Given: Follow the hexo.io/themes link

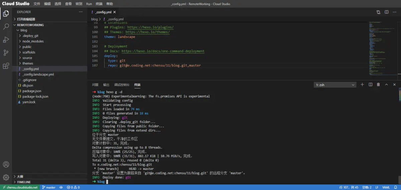Looking at the screenshot, I should (147, 32).
